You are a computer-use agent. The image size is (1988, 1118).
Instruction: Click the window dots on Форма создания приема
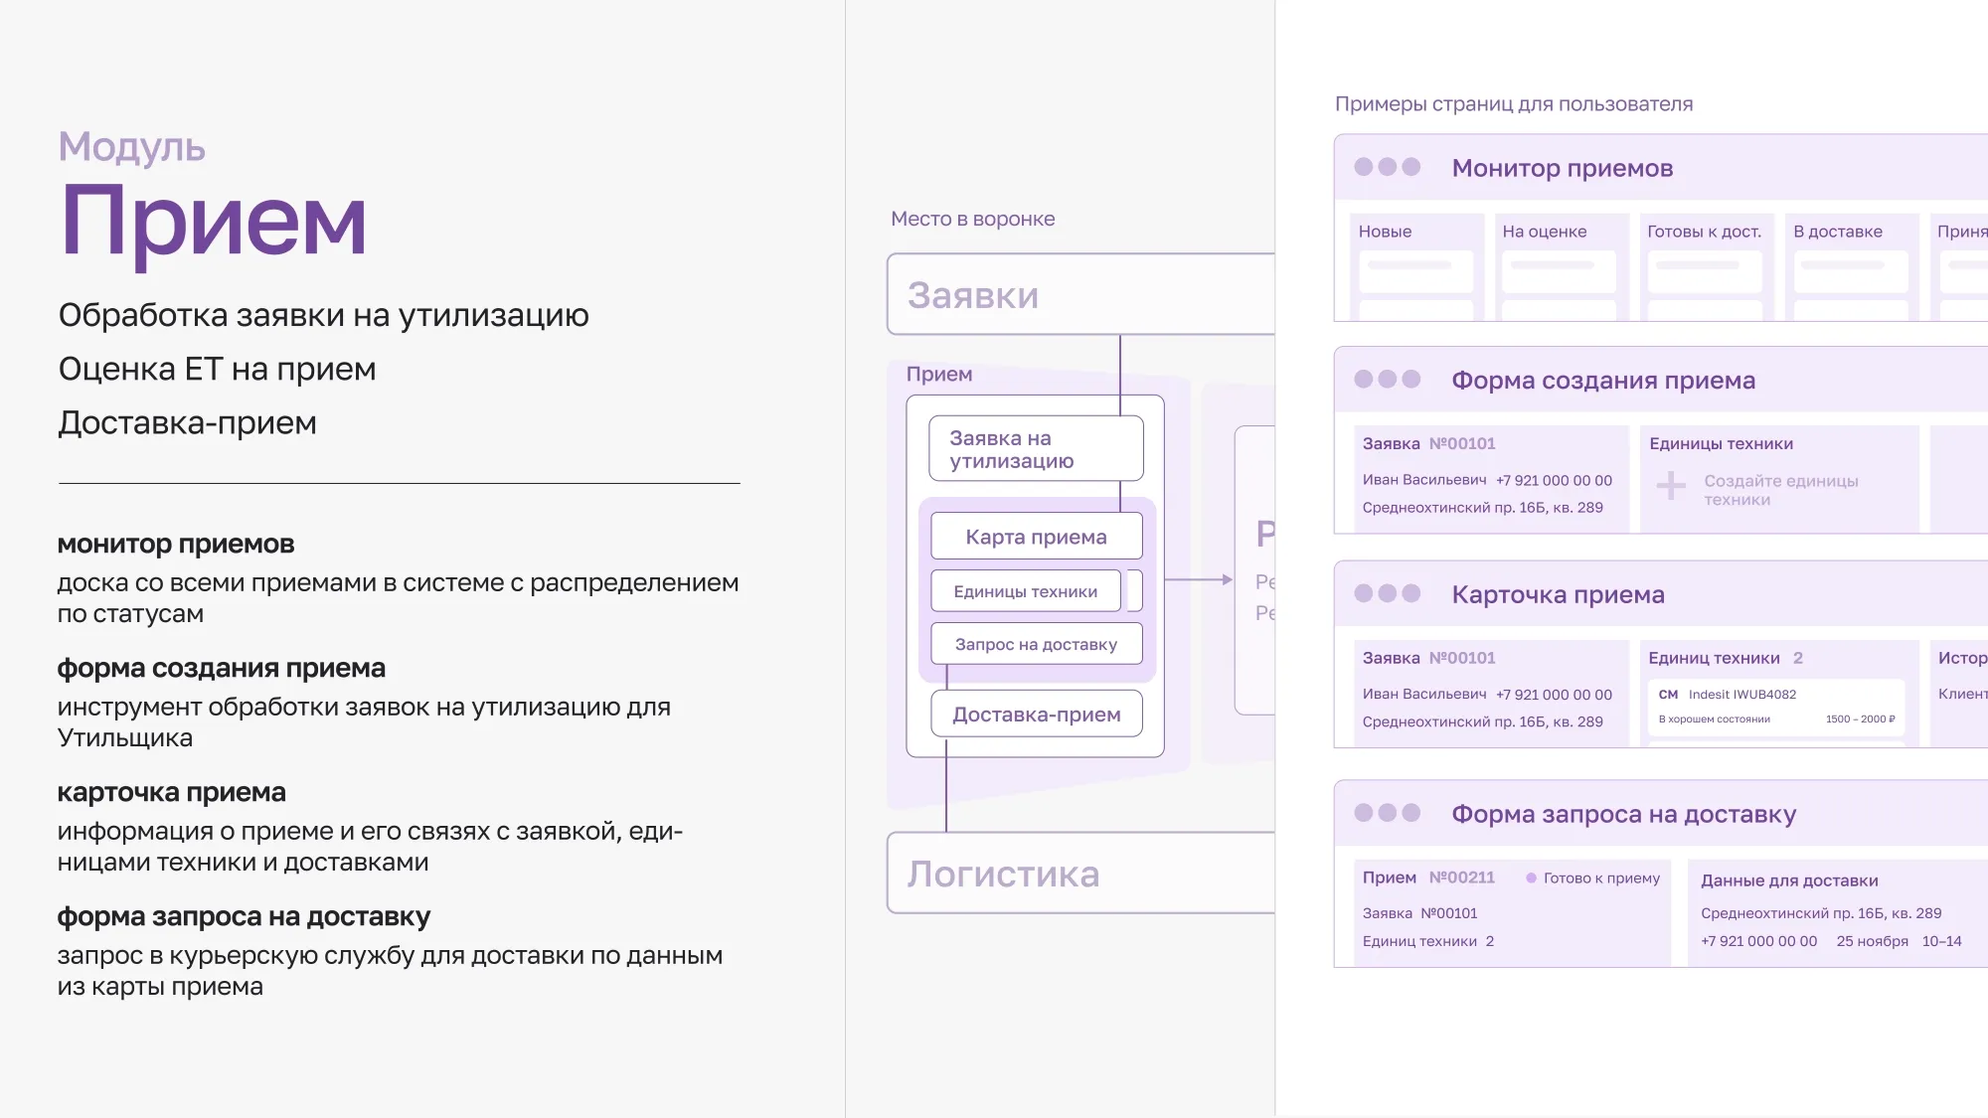[x=1388, y=380]
